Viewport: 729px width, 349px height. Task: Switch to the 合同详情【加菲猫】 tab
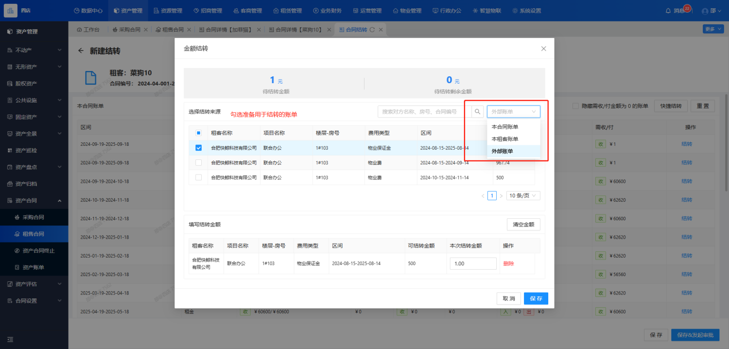coord(228,30)
